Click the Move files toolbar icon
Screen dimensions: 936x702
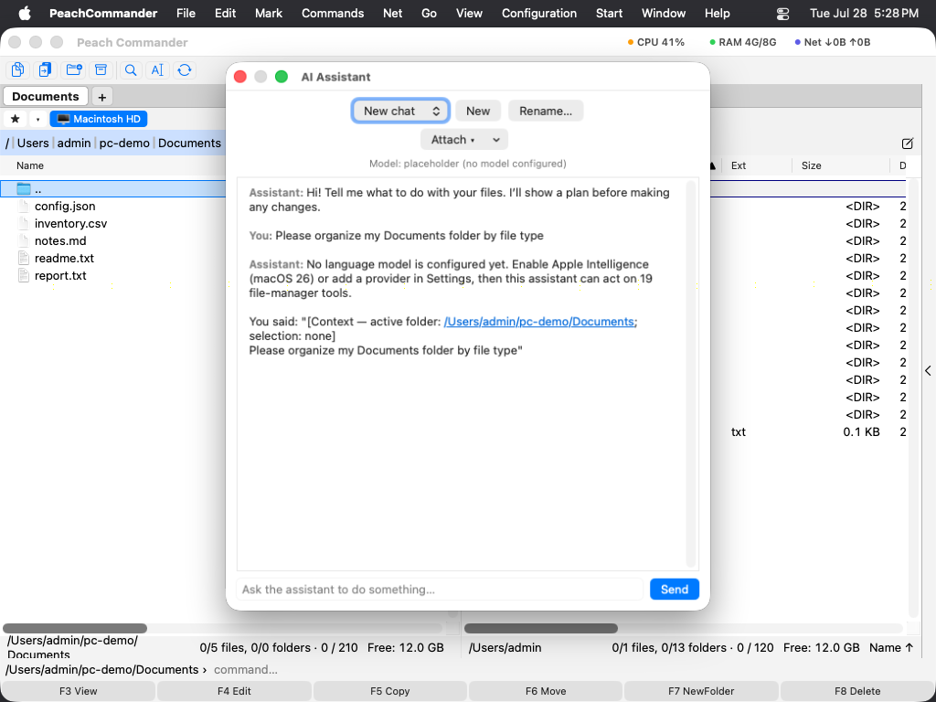coord(45,69)
